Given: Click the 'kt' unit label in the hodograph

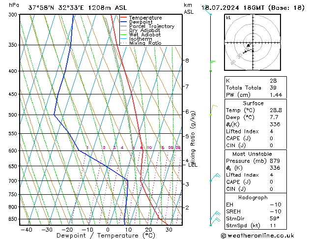Looking at the screenshot, I should pyautogui.click(x=228, y=18).
